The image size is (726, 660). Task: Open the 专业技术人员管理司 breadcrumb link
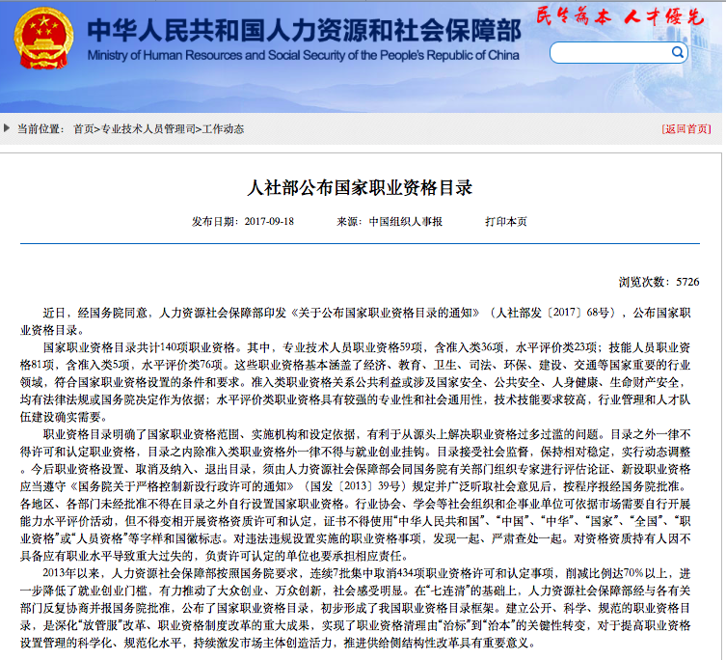[x=148, y=129]
